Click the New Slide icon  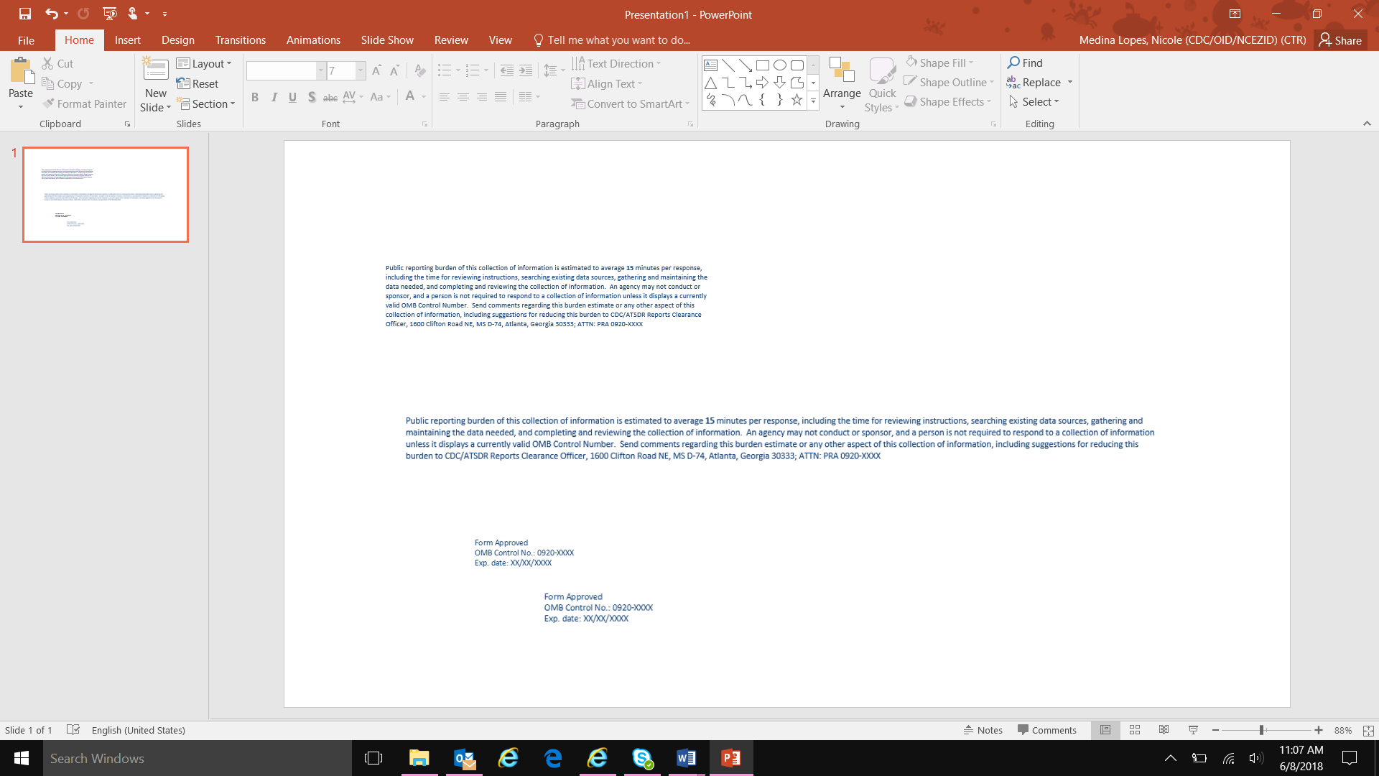[x=155, y=70]
